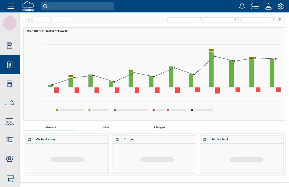Open the shopping cart from sidebar
The image size is (289, 187).
coord(10,178)
